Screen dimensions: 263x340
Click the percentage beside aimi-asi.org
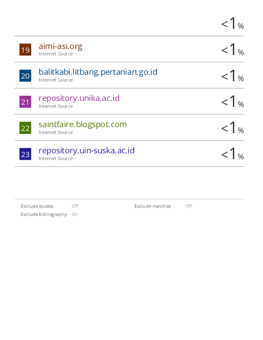232,49
